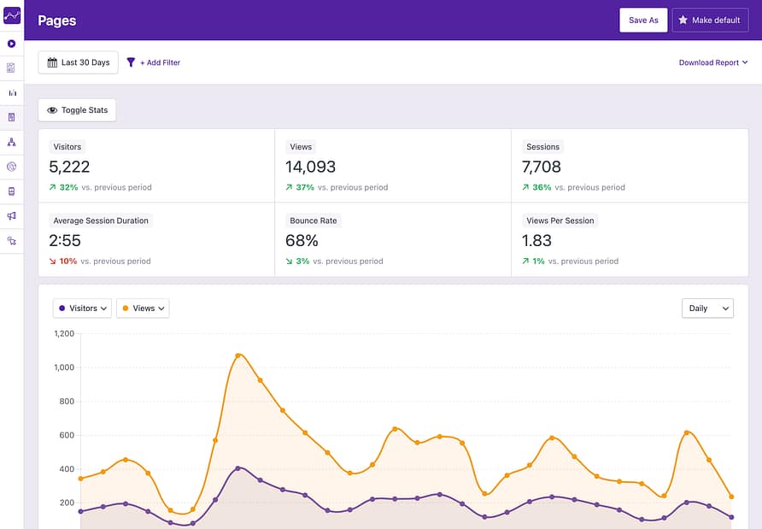Screen dimensions: 762x529
Task: Open the globe geographic icon in sidebar
Action: [x=12, y=167]
